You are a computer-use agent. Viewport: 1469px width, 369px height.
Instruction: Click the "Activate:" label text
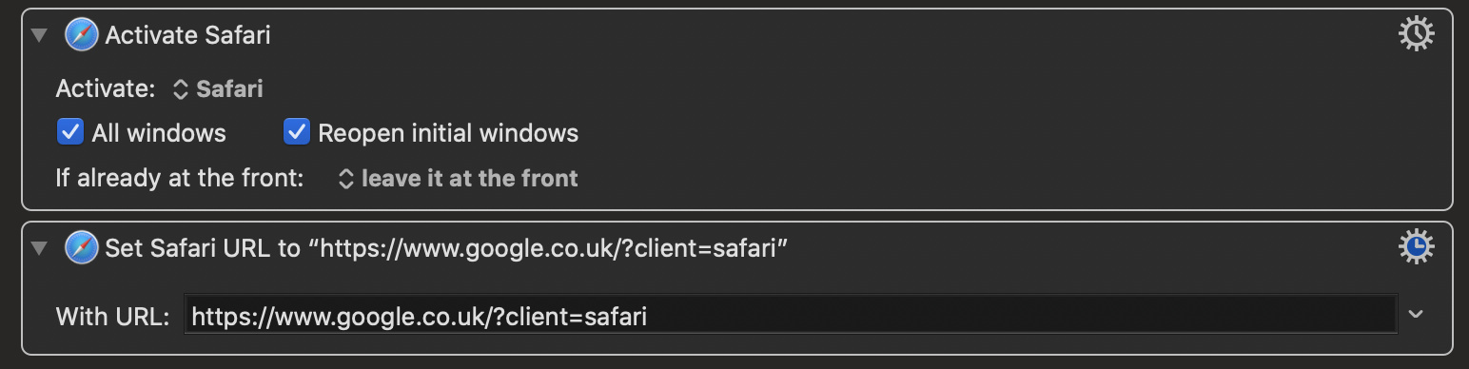(x=106, y=89)
